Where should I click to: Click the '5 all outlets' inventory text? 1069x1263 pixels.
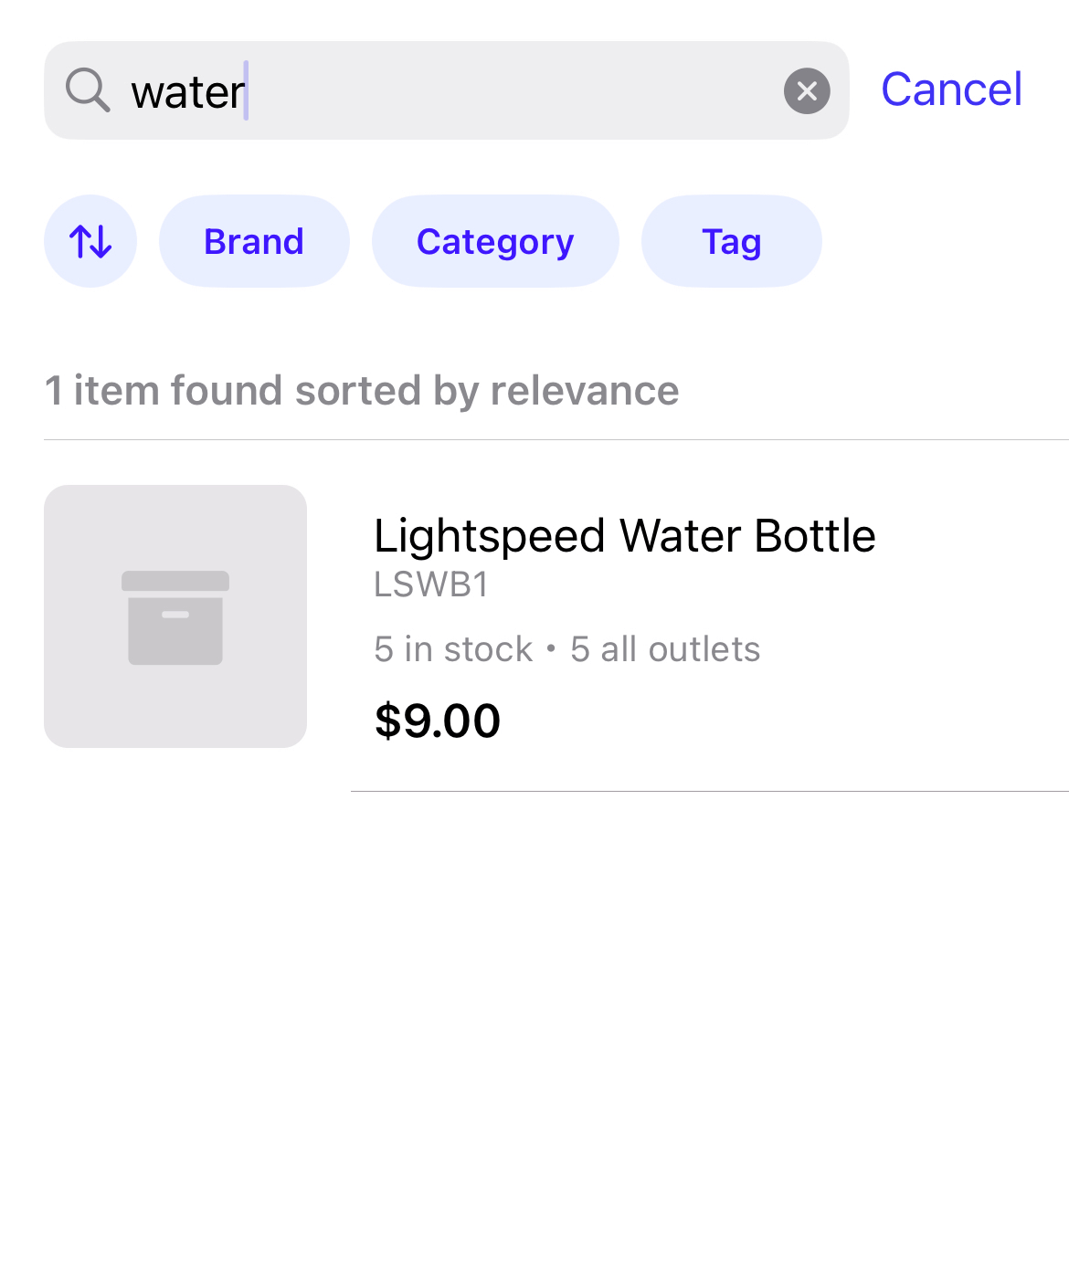tap(665, 649)
